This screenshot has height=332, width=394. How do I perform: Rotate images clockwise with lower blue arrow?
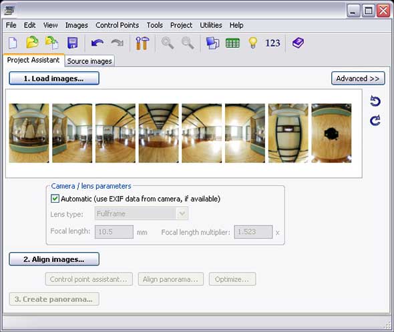pos(375,121)
